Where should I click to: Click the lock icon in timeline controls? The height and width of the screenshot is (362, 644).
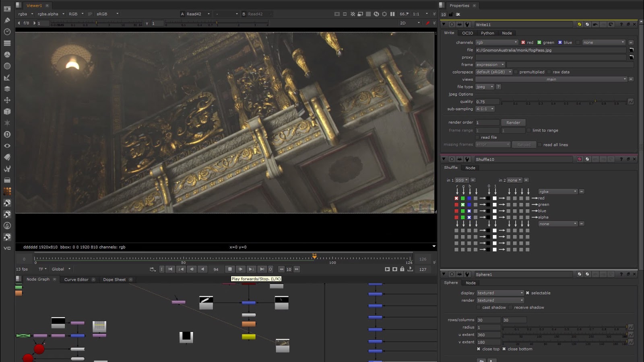tap(402, 269)
